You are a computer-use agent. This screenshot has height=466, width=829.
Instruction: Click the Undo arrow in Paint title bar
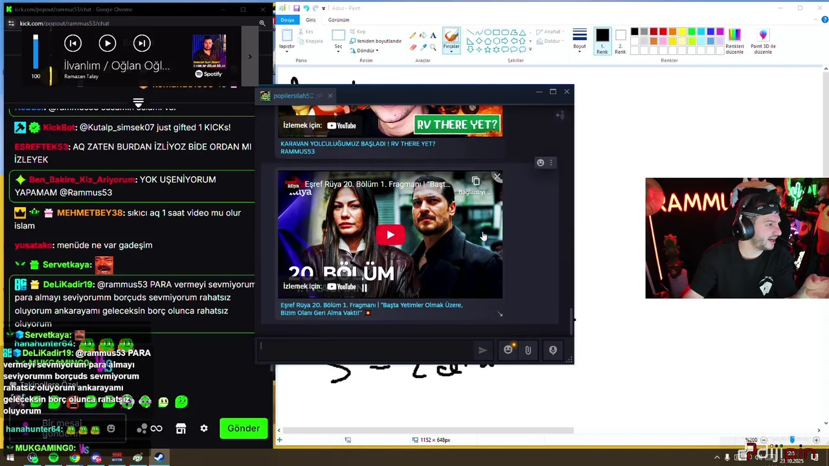coord(306,8)
